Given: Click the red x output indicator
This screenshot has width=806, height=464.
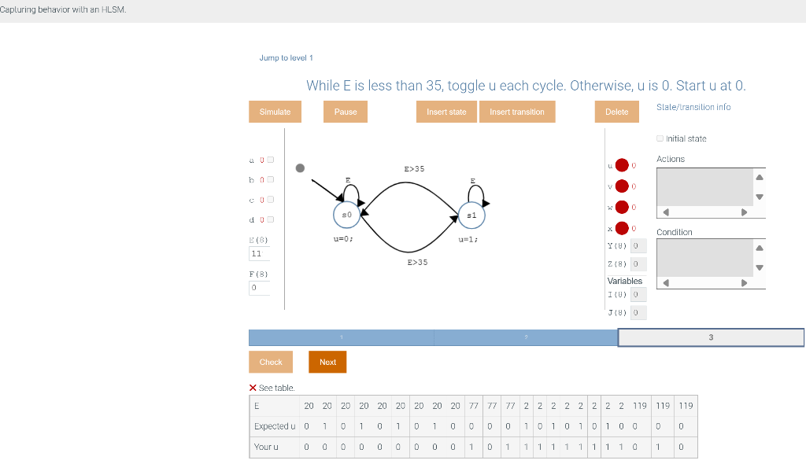Looking at the screenshot, I should click(x=621, y=226).
